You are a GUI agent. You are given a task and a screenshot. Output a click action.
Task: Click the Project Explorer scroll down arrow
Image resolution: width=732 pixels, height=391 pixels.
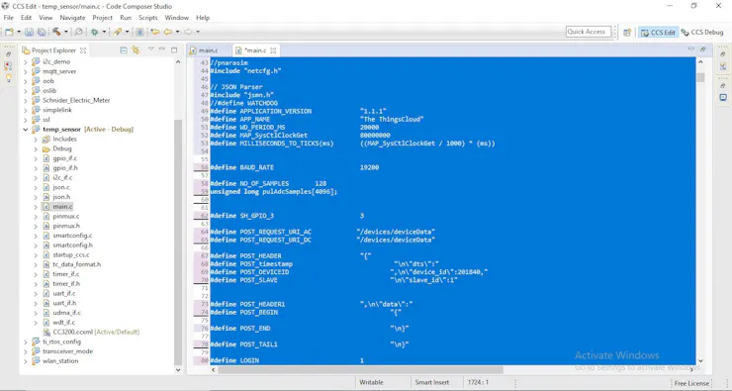pos(178,370)
